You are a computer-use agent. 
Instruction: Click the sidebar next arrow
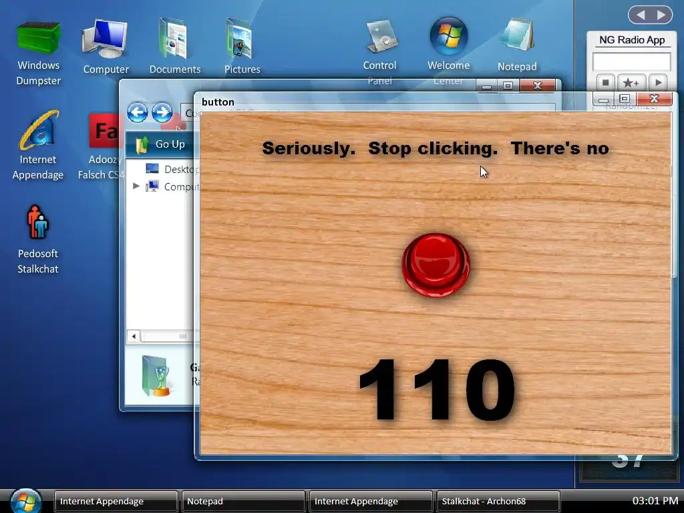point(662,15)
